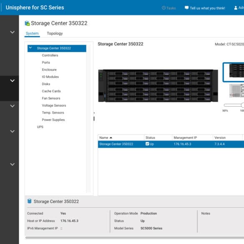
Task: Select Power Supplies in the tree
Action: [x=53, y=120]
